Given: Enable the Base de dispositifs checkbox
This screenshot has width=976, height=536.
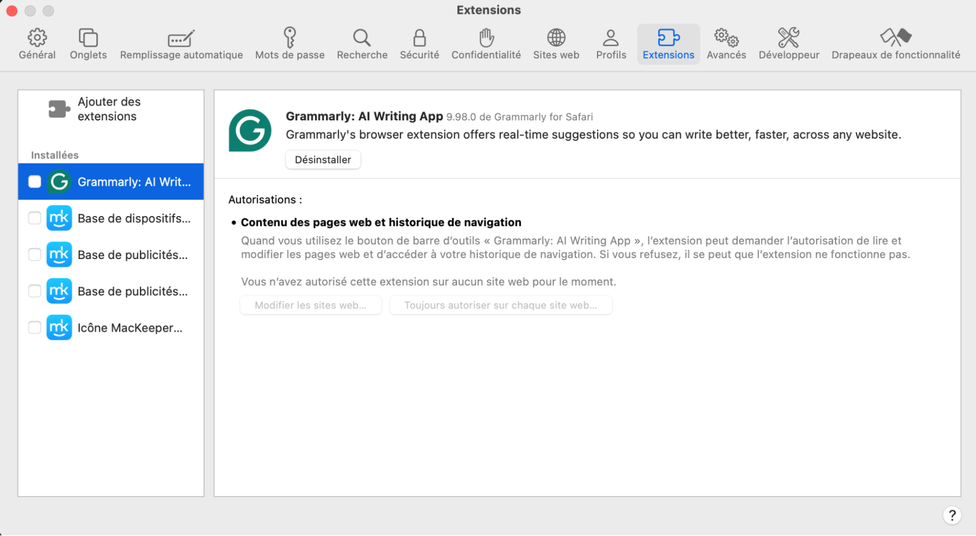Looking at the screenshot, I should pos(35,218).
